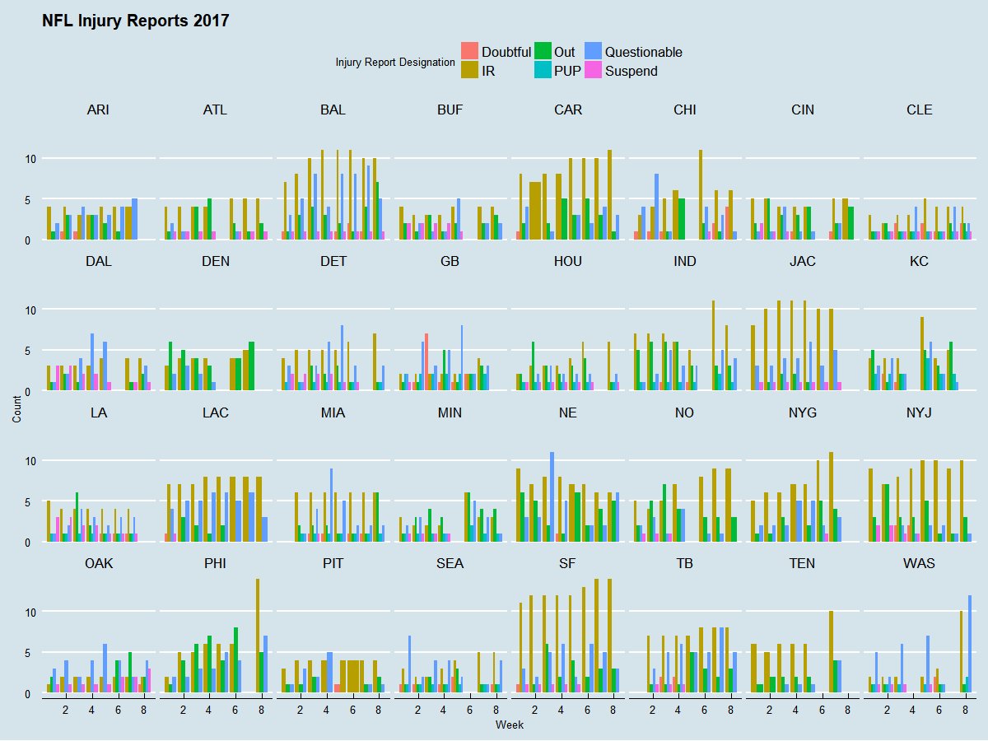Select the JAC panel title
The height and width of the screenshot is (741, 988).
pyautogui.click(x=803, y=261)
